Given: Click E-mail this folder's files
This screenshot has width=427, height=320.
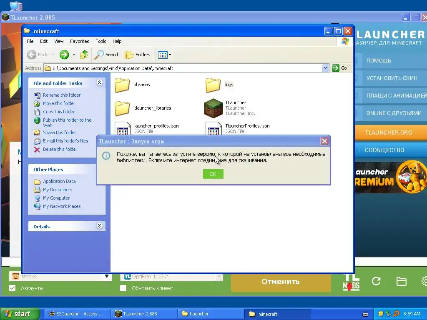Looking at the screenshot, I should click(x=65, y=141).
